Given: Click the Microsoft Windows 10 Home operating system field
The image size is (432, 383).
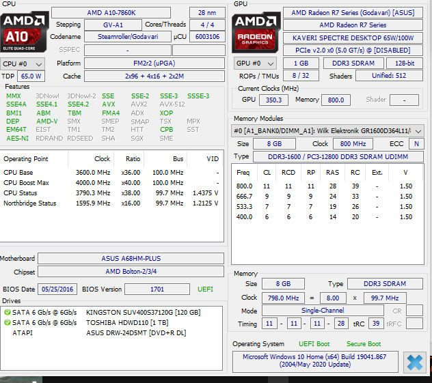Looking at the screenshot, I should 315,361.
